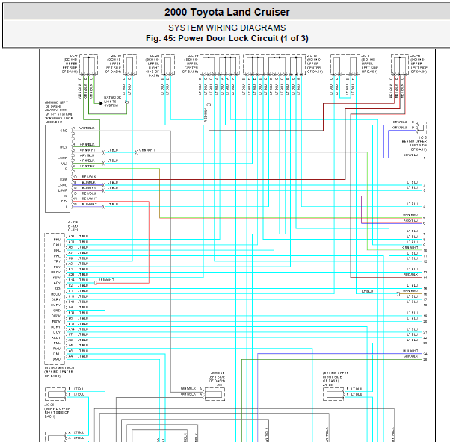Click the "KSW" terminal in the instrument ECU

(x=57, y=278)
